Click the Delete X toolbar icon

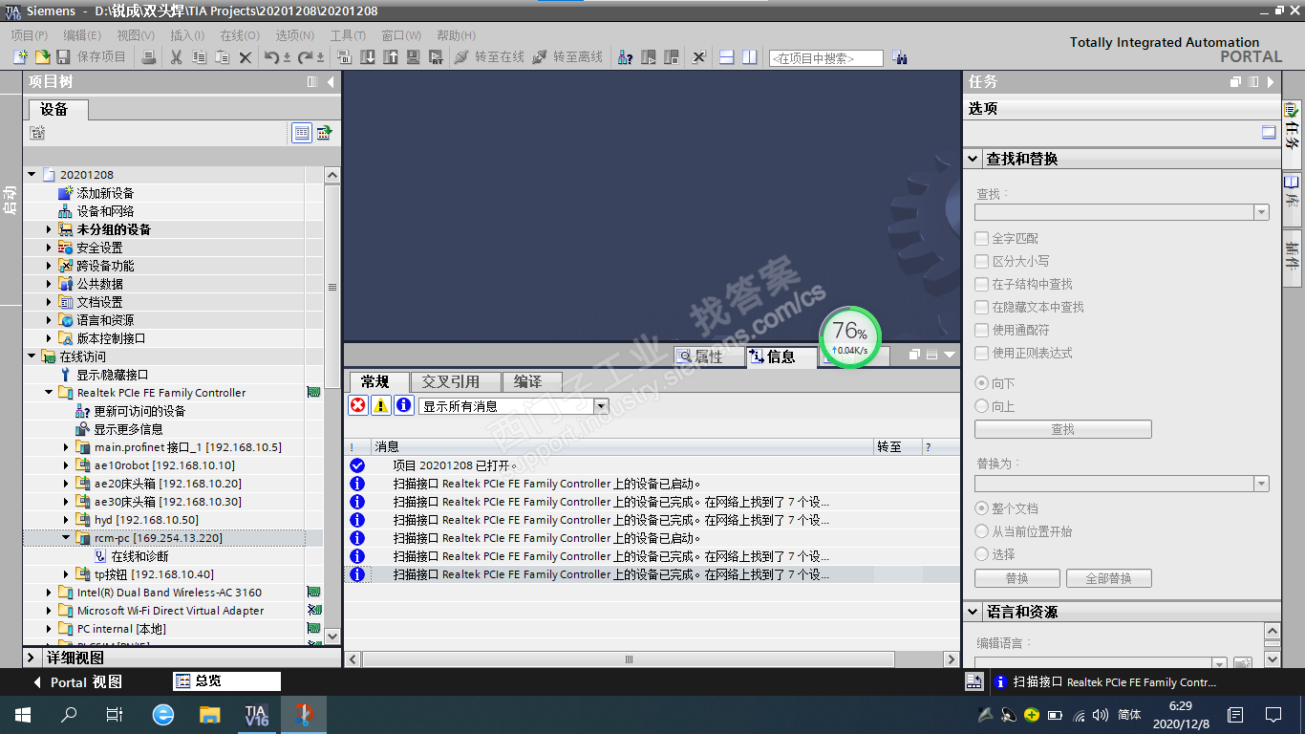coord(245,57)
